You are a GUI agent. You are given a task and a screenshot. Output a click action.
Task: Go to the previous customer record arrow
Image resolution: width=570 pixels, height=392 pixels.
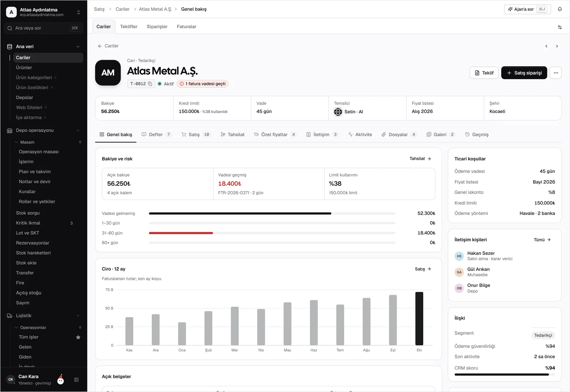(546, 46)
